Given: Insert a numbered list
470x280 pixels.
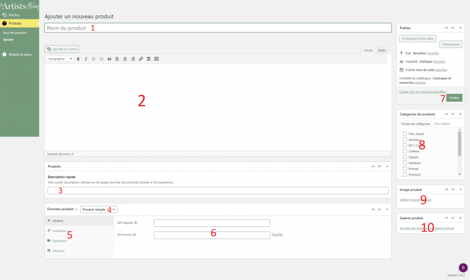Looking at the screenshot, I should click(x=102, y=59).
